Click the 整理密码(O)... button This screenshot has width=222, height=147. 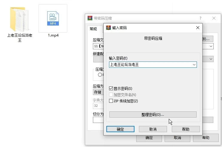click(153, 115)
